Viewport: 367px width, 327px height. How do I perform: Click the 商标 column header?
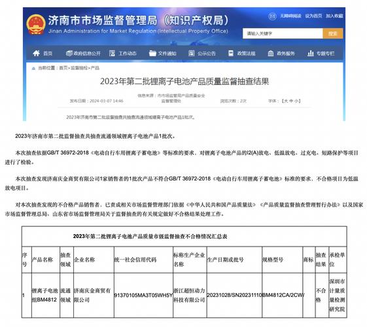[309, 260]
